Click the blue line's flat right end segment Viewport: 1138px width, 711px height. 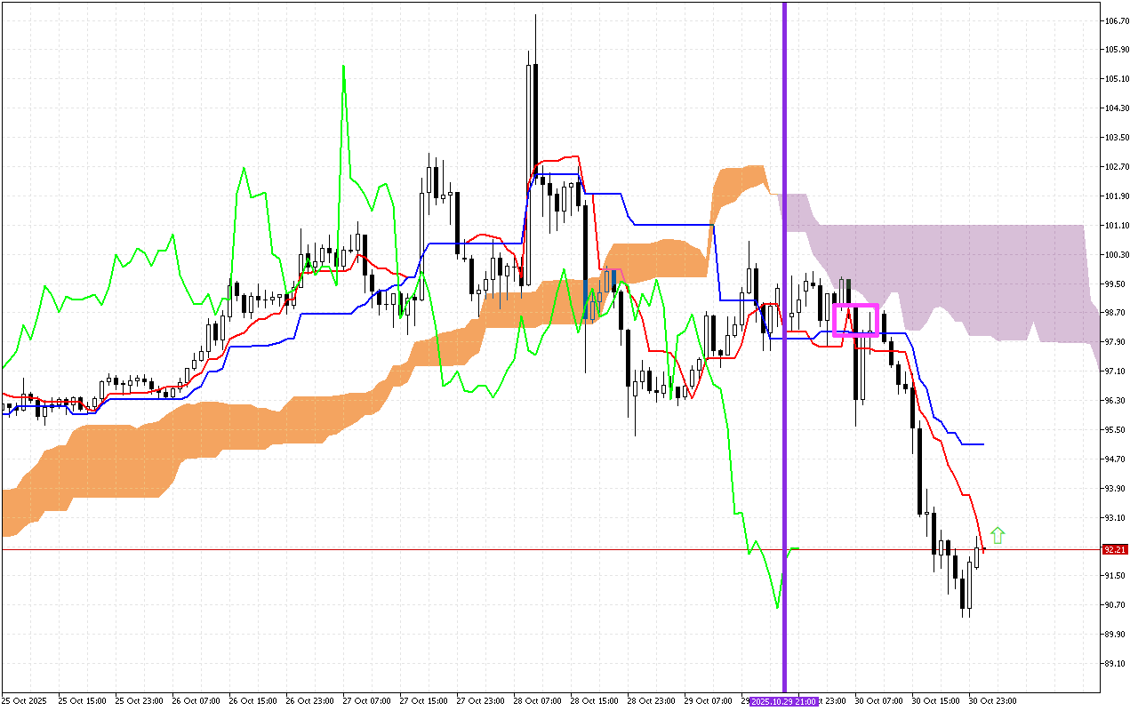(x=971, y=444)
